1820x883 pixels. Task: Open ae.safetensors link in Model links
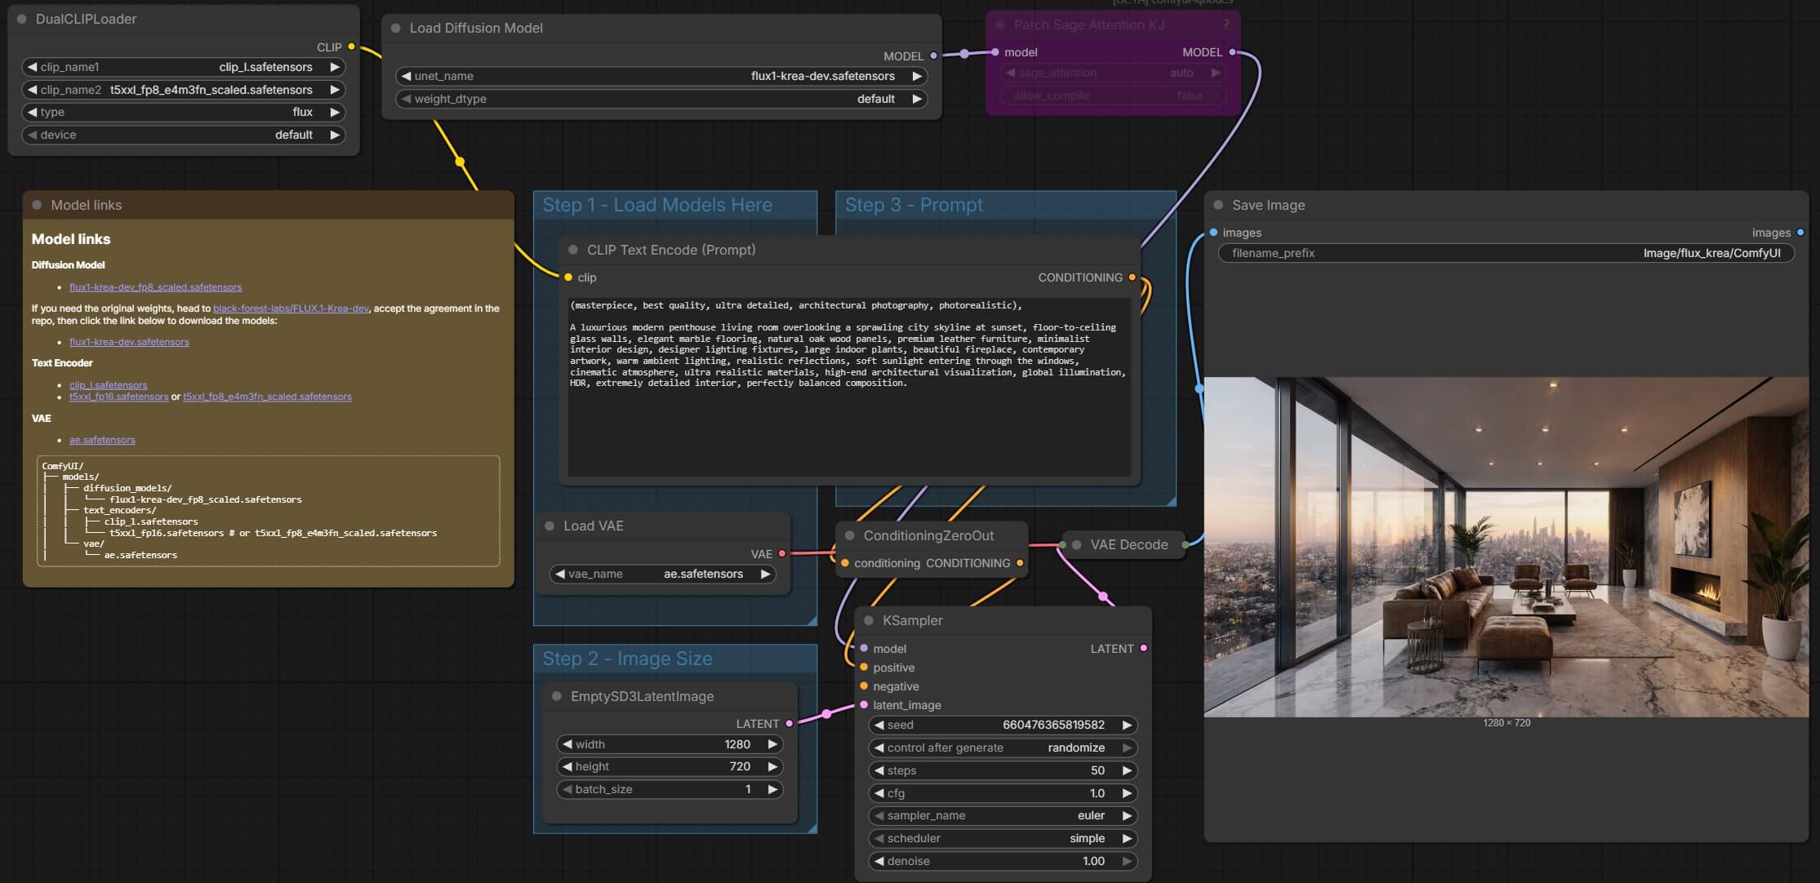tap(102, 440)
